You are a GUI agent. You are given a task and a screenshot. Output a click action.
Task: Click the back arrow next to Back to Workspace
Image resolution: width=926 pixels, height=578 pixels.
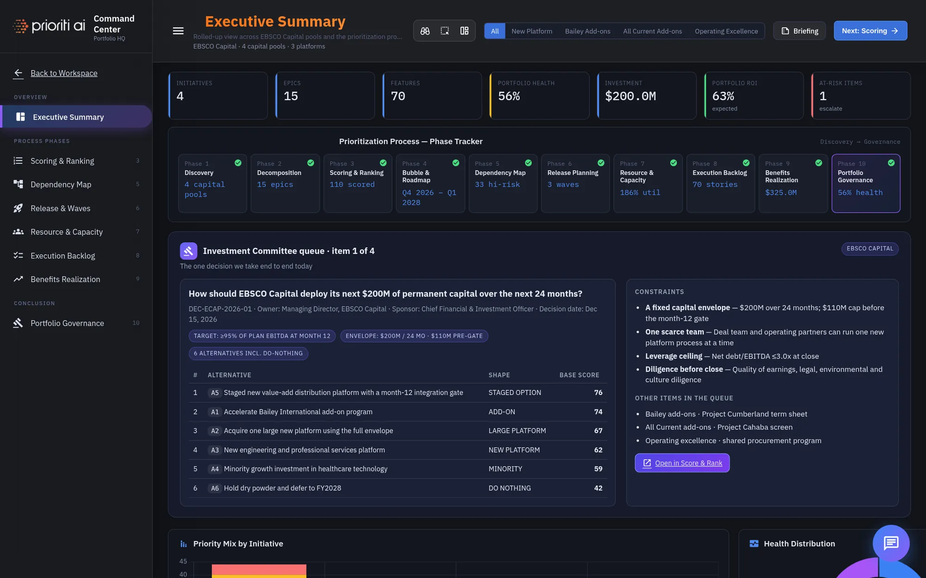pyautogui.click(x=18, y=73)
